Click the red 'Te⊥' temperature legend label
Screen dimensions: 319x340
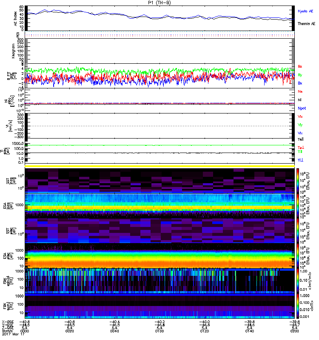pos(301,147)
